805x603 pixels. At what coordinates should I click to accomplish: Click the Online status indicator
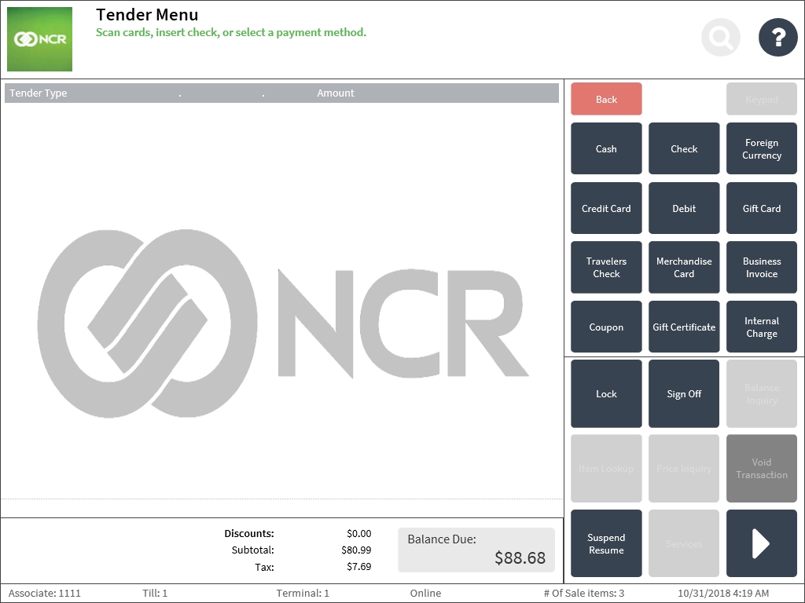click(425, 594)
